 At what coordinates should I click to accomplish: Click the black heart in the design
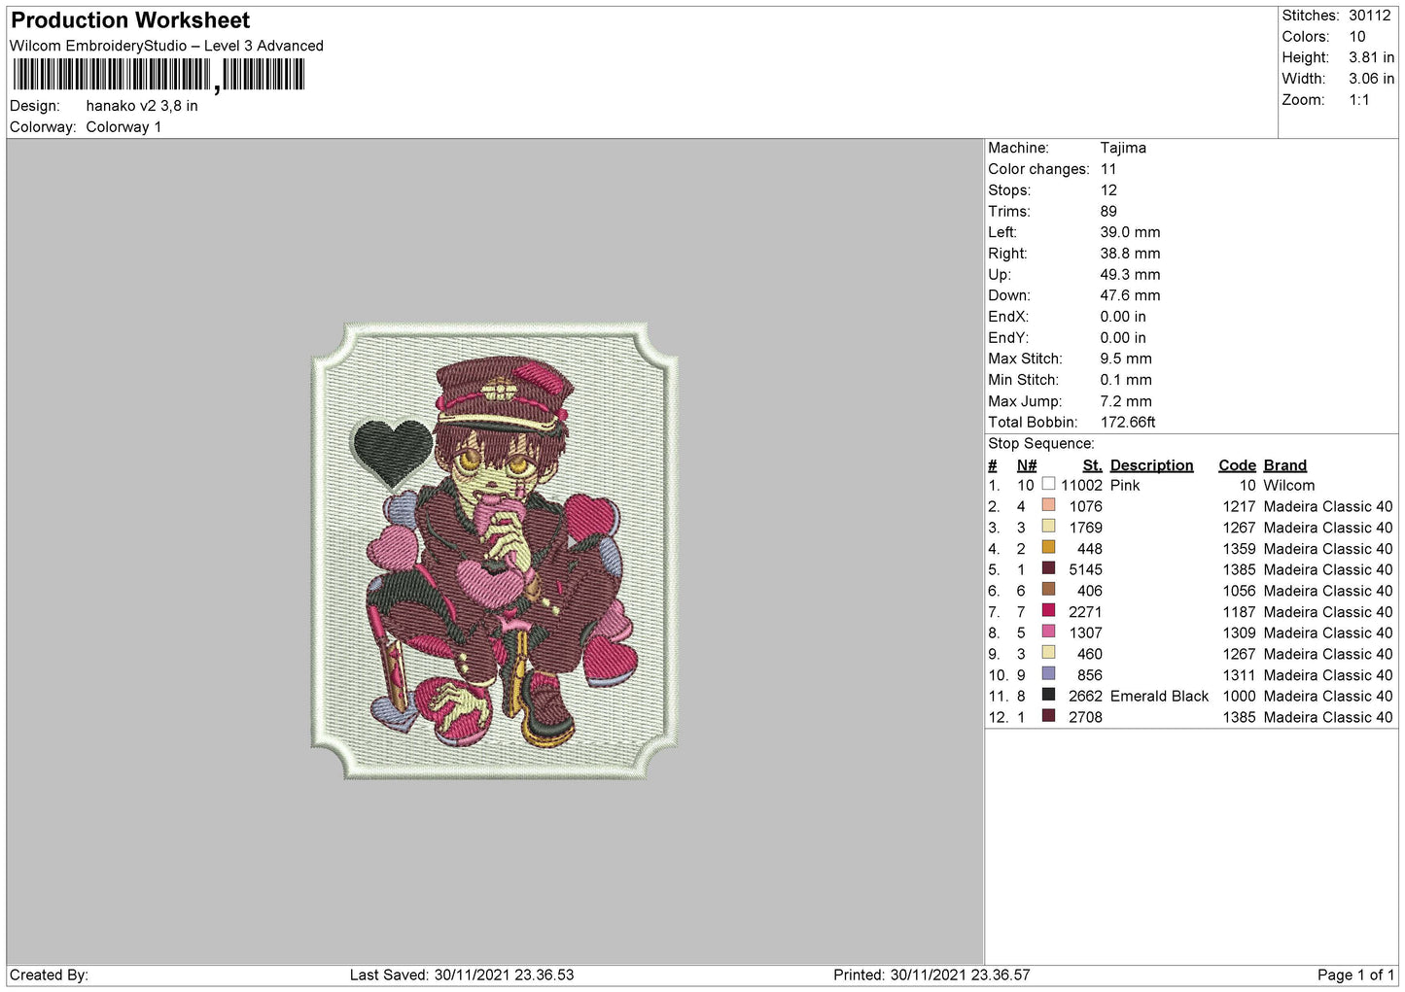point(393,453)
